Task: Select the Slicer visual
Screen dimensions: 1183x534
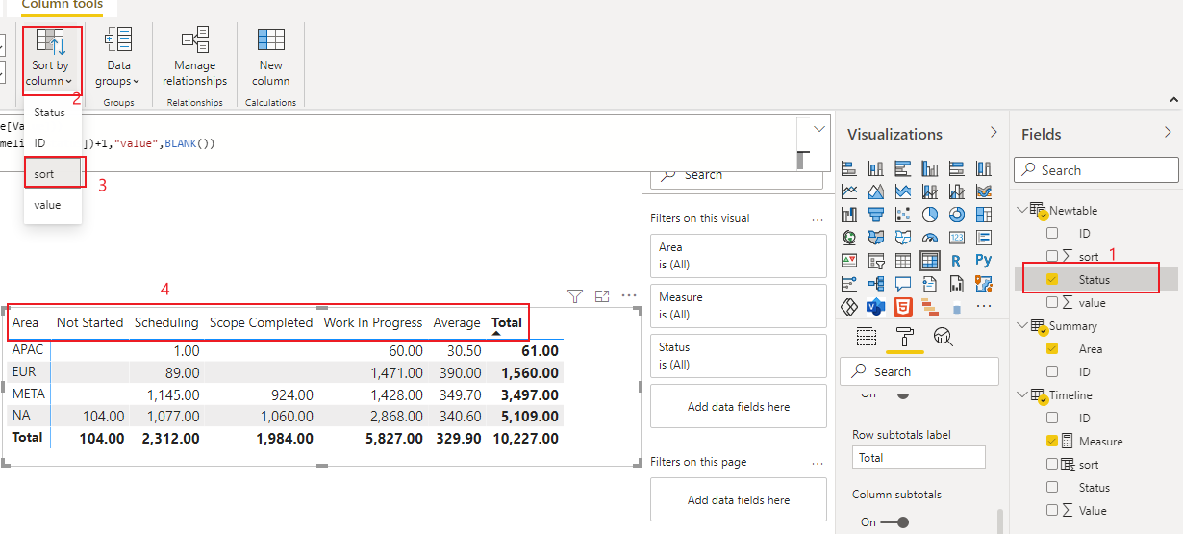Action: [x=876, y=261]
